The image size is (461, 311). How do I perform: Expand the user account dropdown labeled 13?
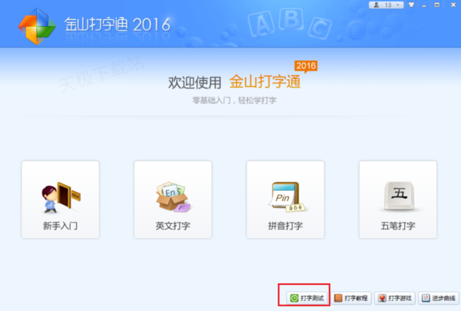(386, 5)
